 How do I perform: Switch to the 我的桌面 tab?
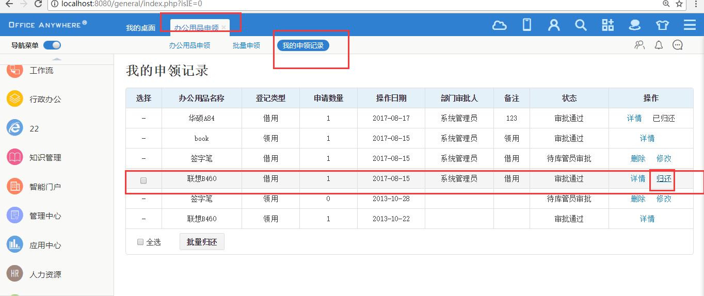(x=140, y=28)
